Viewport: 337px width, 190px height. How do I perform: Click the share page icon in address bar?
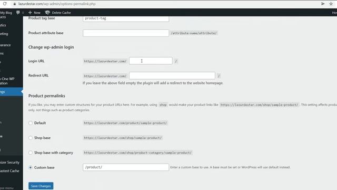pyautogui.click(x=323, y=4)
